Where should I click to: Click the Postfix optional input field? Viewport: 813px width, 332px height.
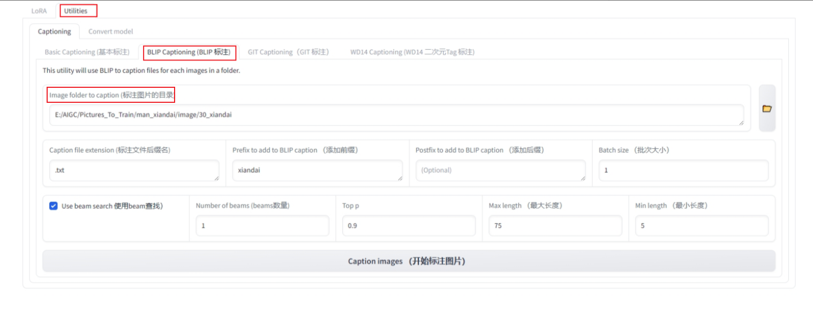500,170
